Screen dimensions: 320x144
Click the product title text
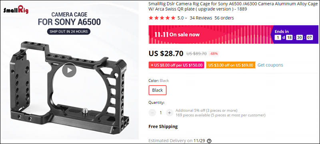233,6
